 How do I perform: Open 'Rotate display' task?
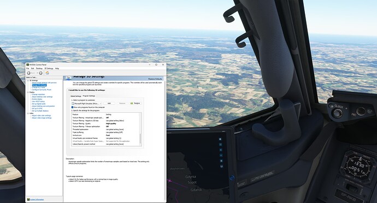pos(37,99)
